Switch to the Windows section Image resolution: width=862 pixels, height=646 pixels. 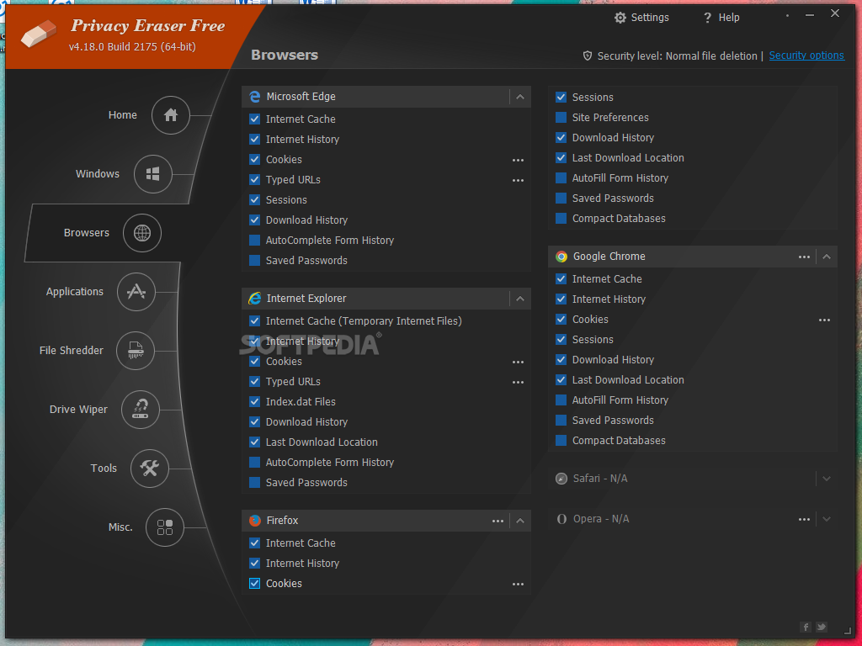[98, 174]
